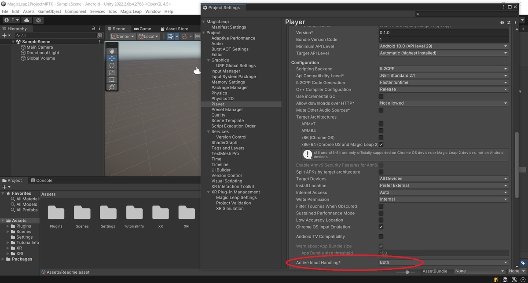
Task: Open the TutorialInfo folder thumbnail
Action: (134, 213)
